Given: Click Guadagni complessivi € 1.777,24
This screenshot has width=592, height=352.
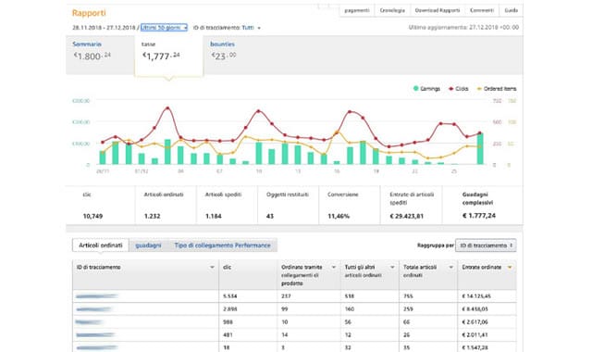Looking at the screenshot, I should click(x=479, y=216).
